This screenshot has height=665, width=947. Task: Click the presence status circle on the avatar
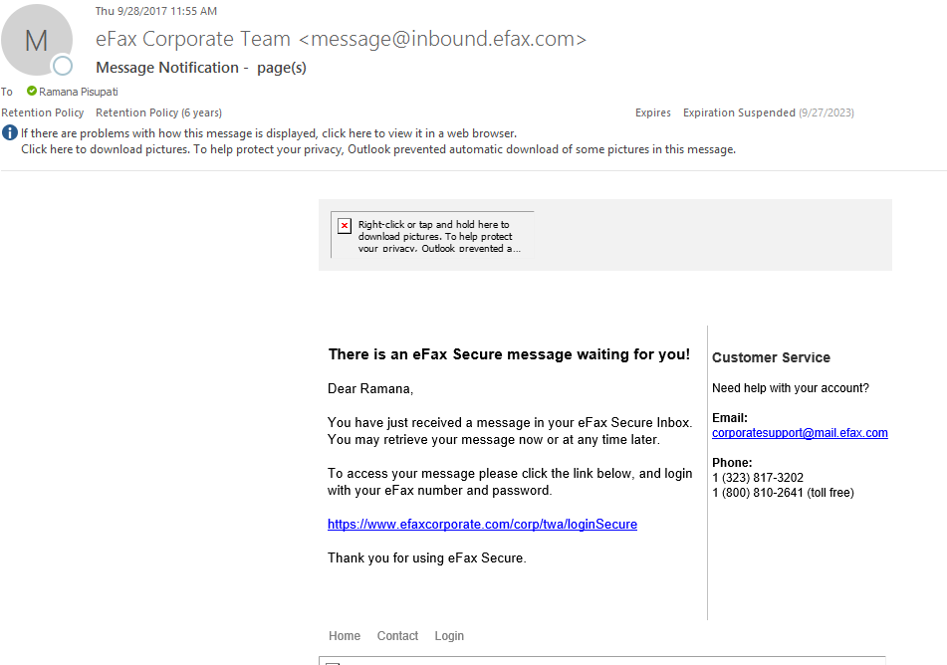pyautogui.click(x=63, y=66)
